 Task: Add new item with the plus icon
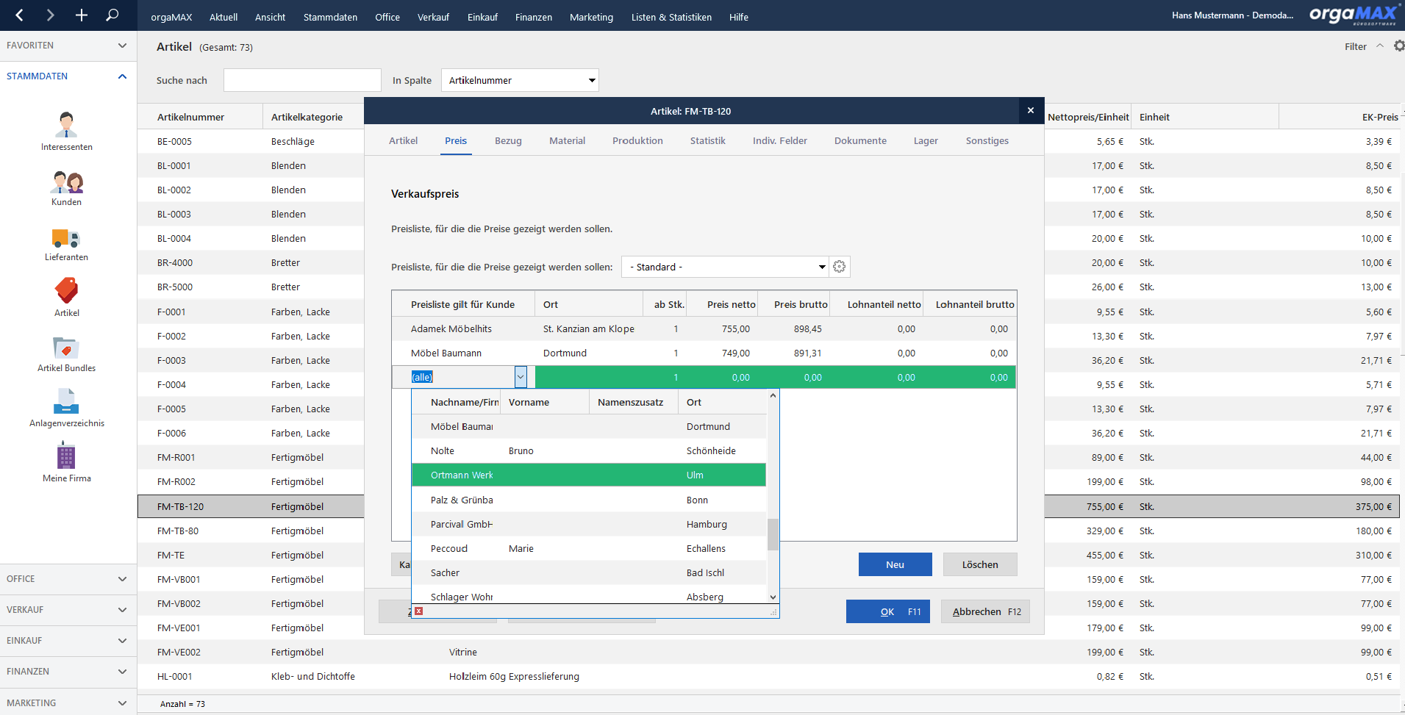point(81,15)
